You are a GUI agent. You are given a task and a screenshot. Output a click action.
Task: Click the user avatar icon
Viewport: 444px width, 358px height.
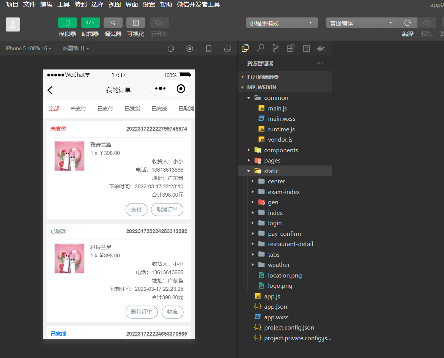[x=13, y=24]
